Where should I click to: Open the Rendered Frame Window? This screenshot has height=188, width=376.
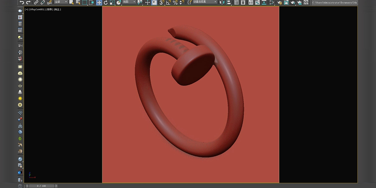click(286, 3)
